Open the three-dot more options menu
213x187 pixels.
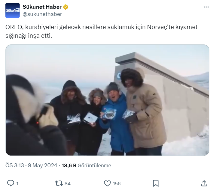click(x=206, y=7)
